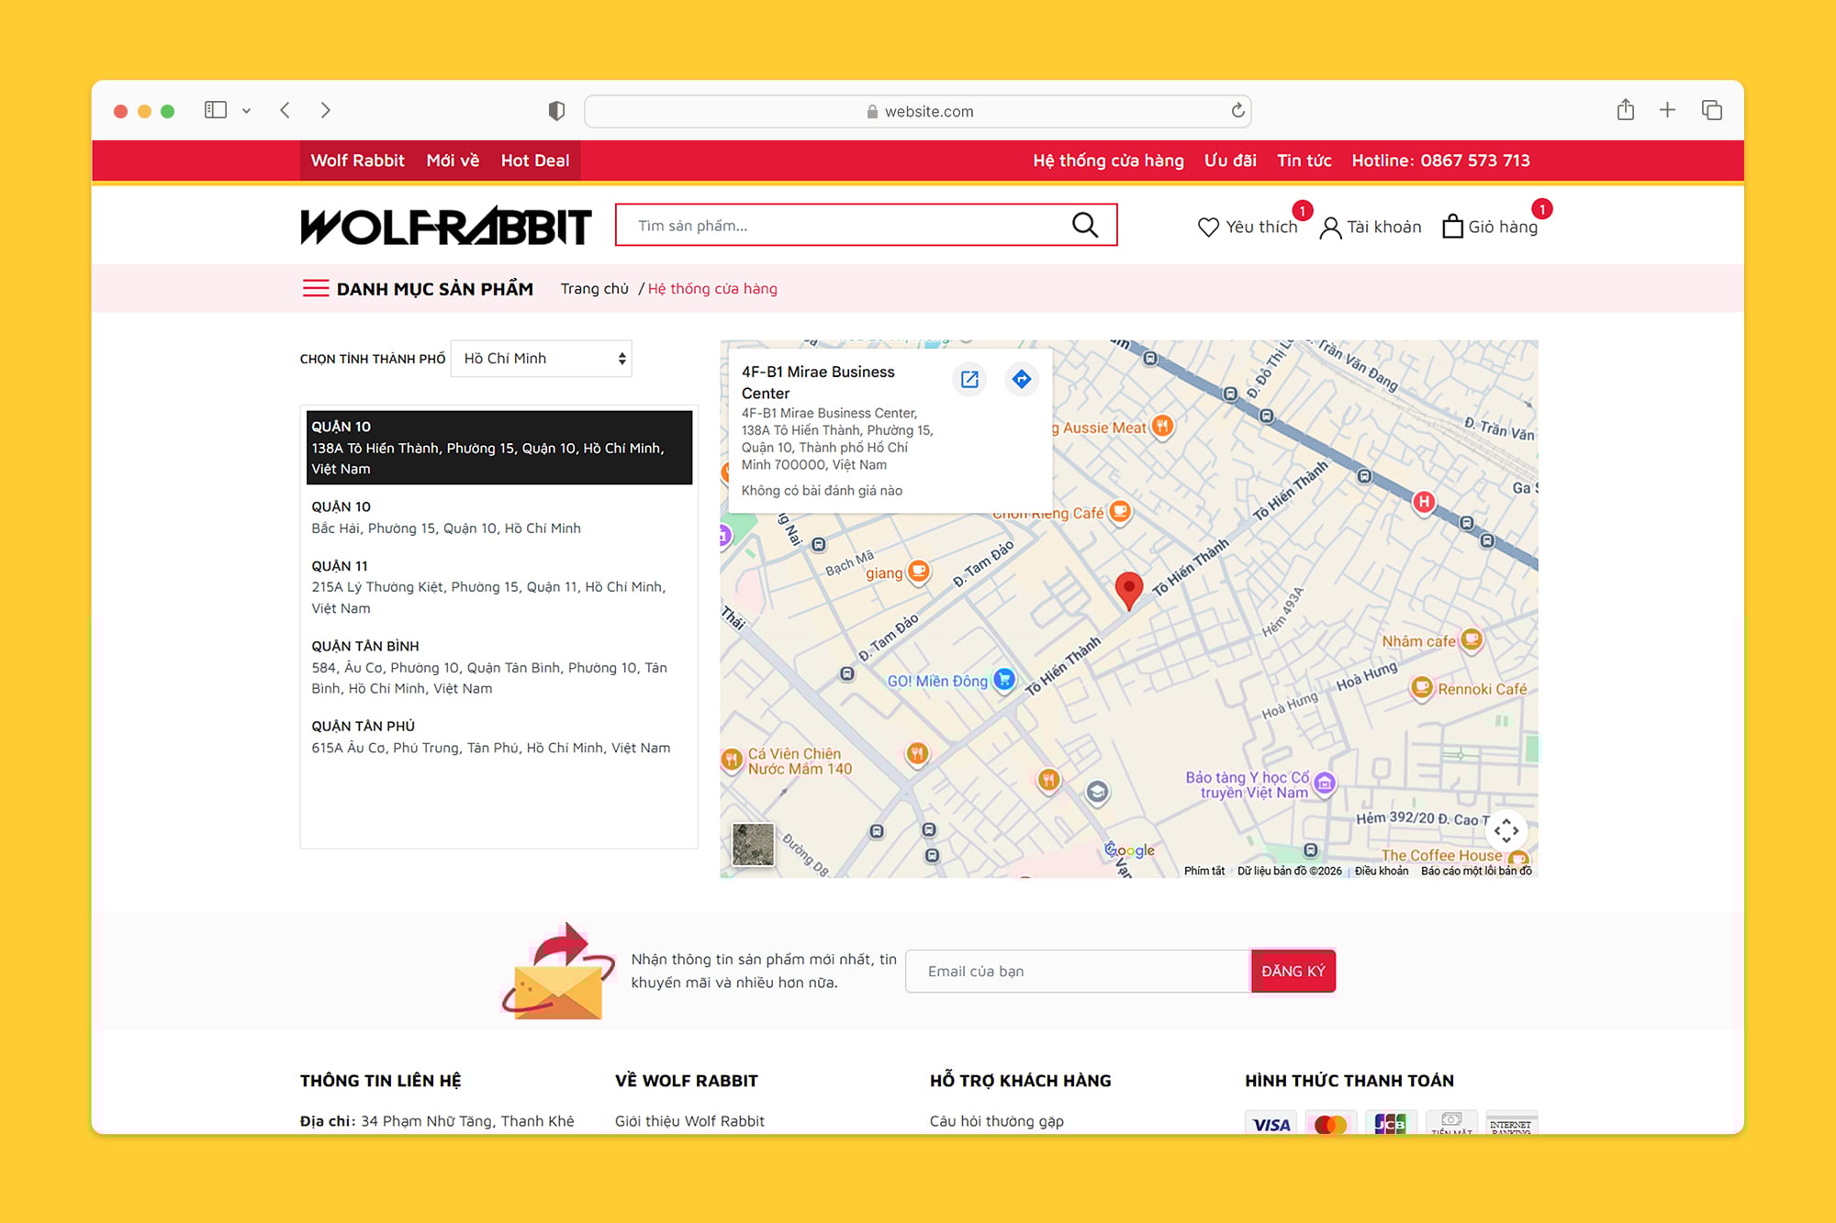Viewport: 1836px width, 1223px height.
Task: Open the Mới về menu item
Action: click(452, 161)
